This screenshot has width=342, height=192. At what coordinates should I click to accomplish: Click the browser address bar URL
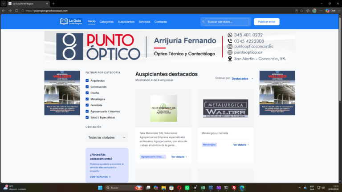[46, 11]
